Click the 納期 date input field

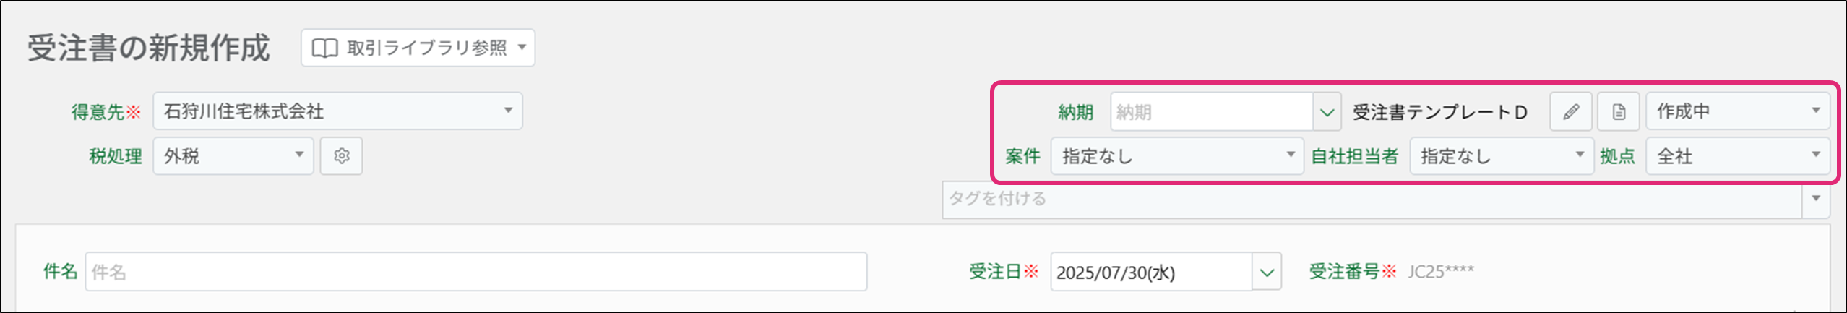pyautogui.click(x=1211, y=112)
